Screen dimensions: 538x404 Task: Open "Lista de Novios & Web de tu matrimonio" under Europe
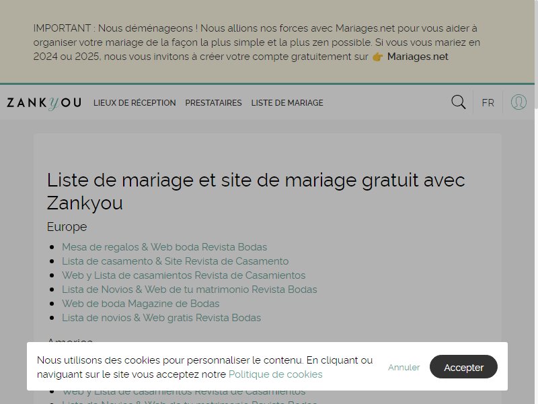(190, 290)
